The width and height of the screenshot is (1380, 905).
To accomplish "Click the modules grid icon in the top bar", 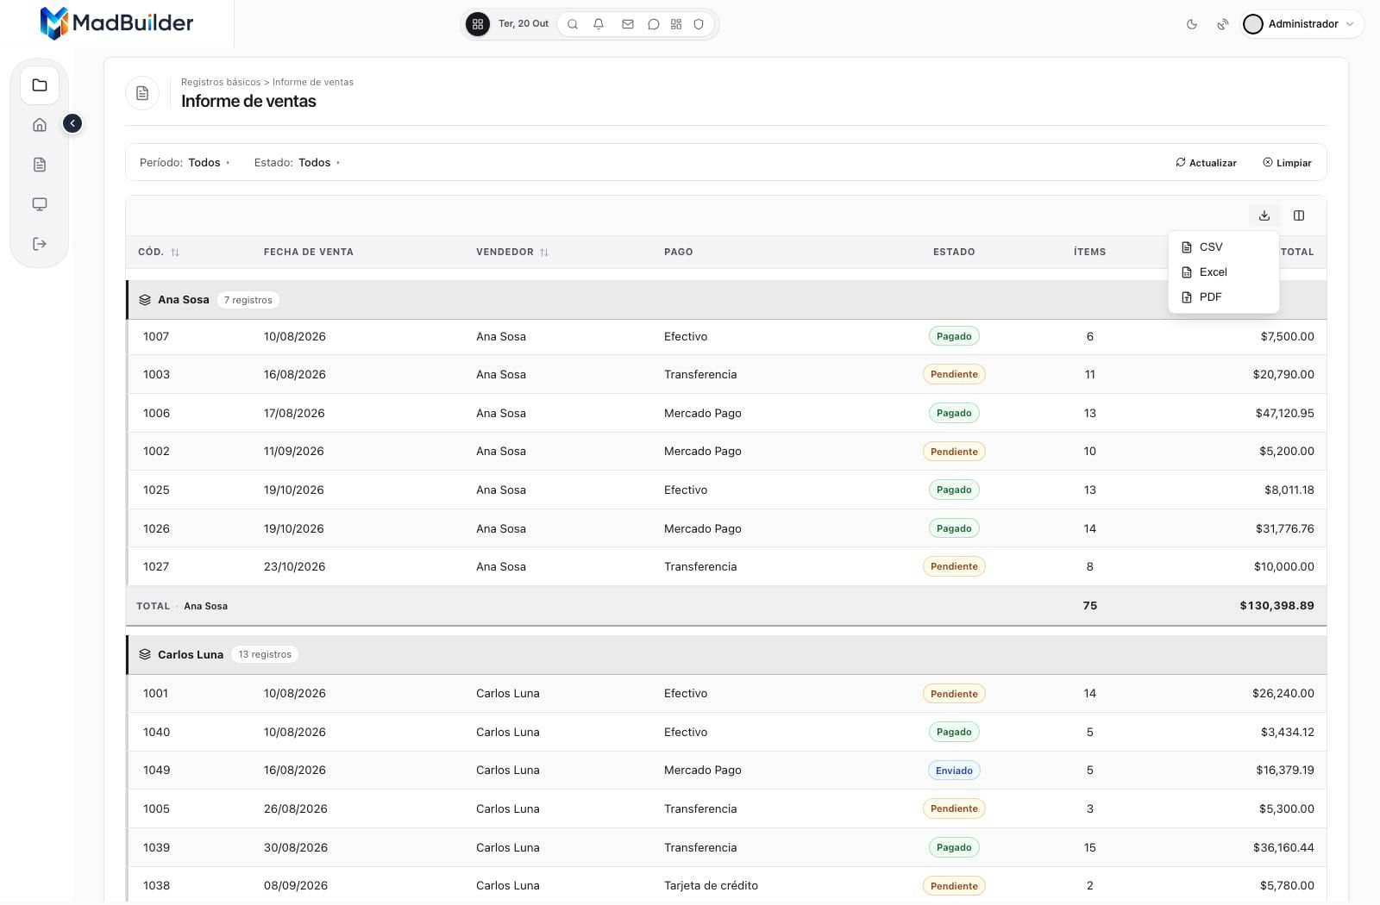I will [x=676, y=24].
